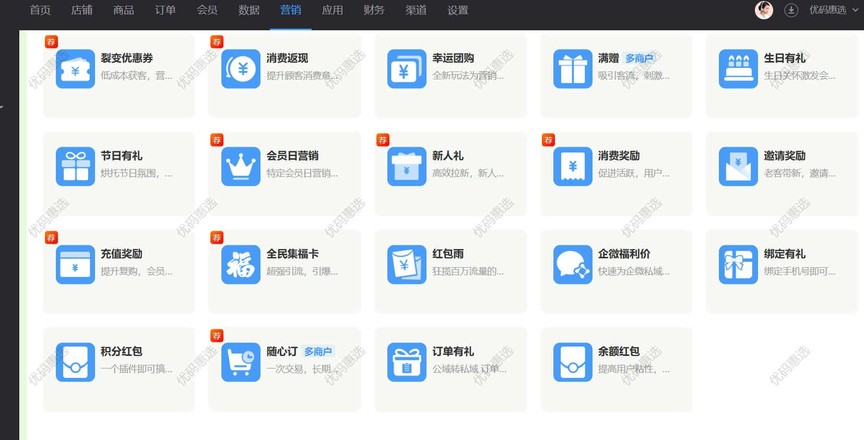The image size is (864, 440).
Task: Click the 裂变优惠券 coupon icon
Action: click(75, 69)
